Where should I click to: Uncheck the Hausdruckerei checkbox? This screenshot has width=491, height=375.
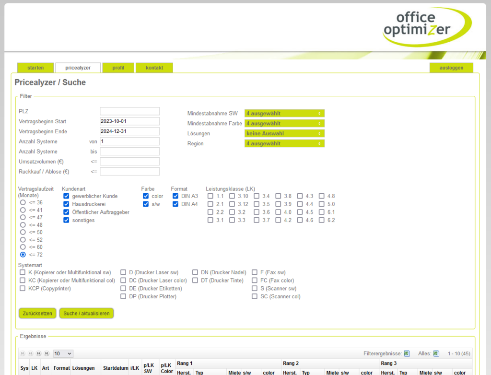67,204
